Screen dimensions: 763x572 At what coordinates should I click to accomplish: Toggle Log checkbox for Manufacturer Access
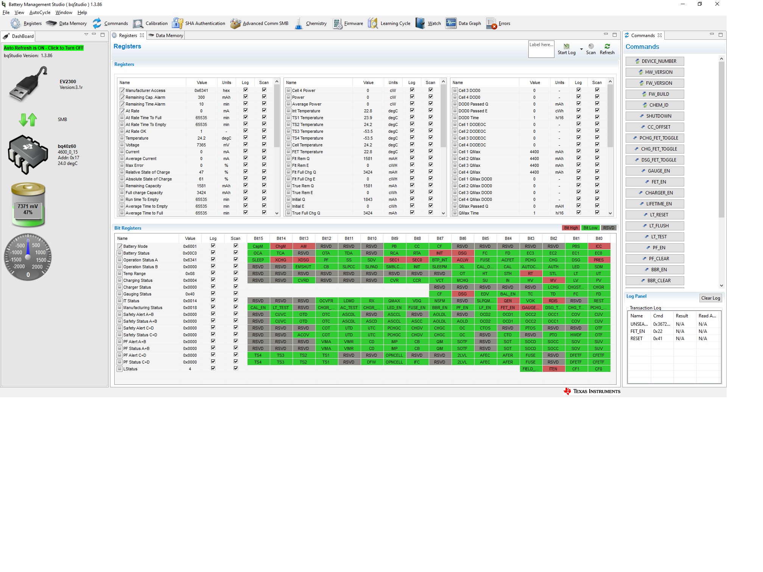coord(246,90)
